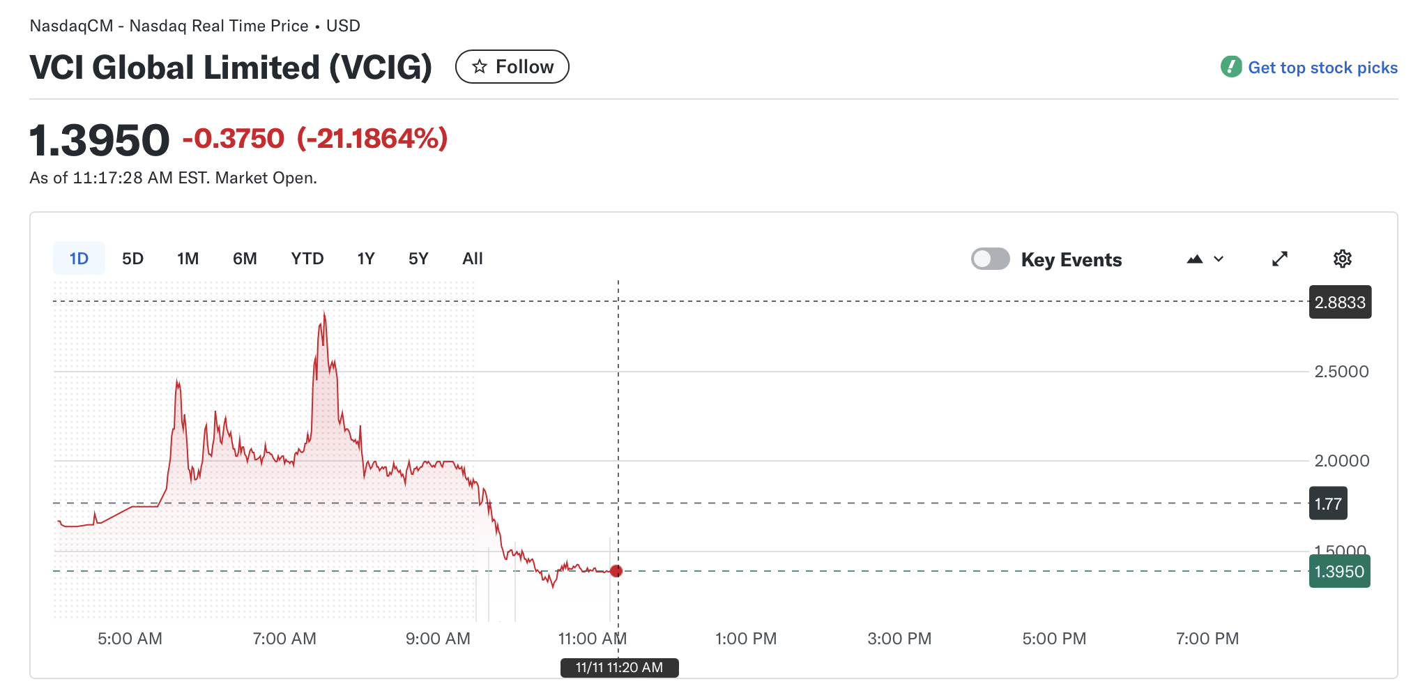The image size is (1411, 684).
Task: Select the 1M range tab
Action: point(188,259)
